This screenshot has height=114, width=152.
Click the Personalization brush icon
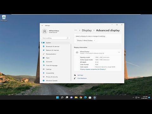[x=44, y=54]
